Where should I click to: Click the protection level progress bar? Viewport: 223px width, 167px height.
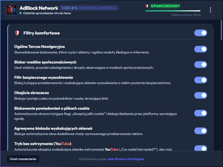(x=173, y=11)
